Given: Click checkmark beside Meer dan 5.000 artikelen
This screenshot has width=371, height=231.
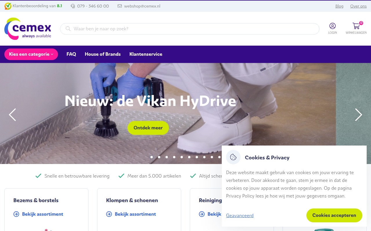Looking at the screenshot, I should (121, 176).
